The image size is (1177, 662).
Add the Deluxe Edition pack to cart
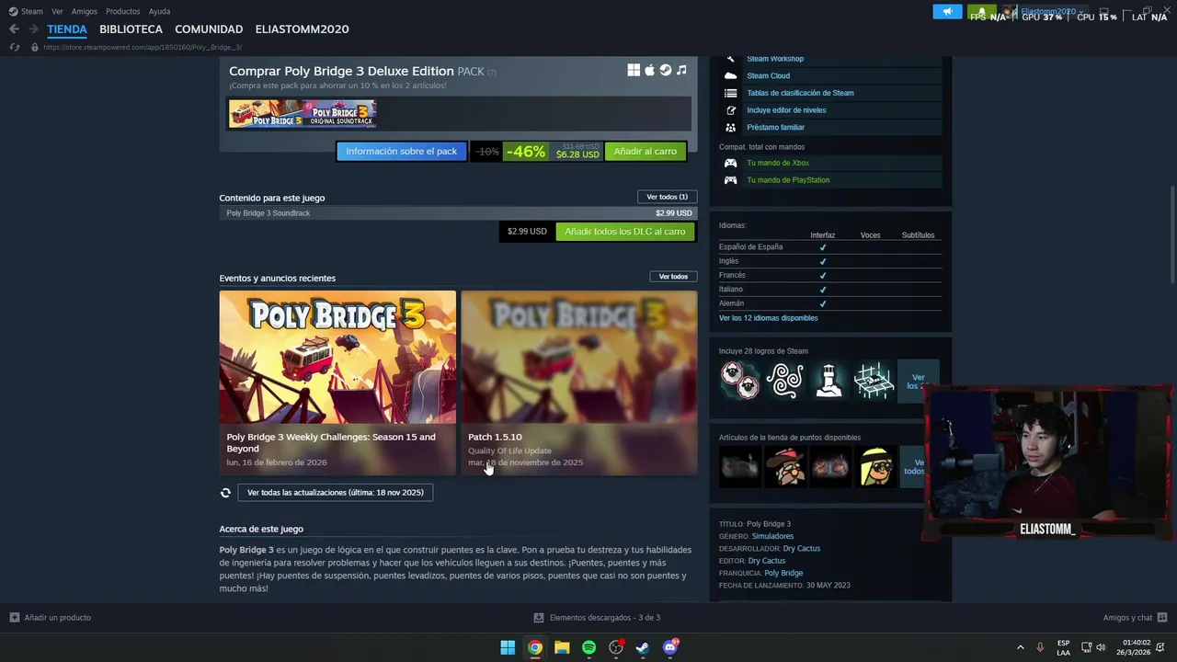(x=646, y=152)
